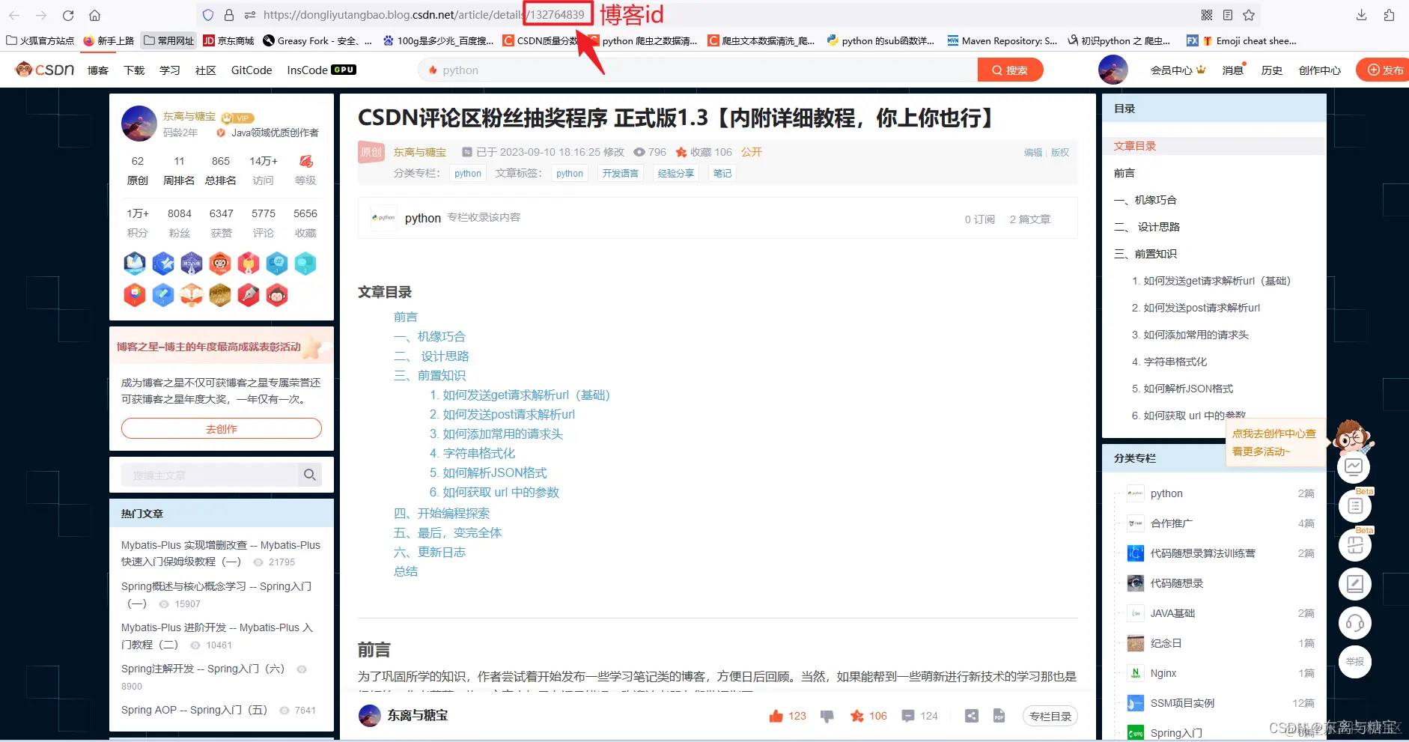
Task: Open customer service via headset icon
Action: [x=1354, y=622]
